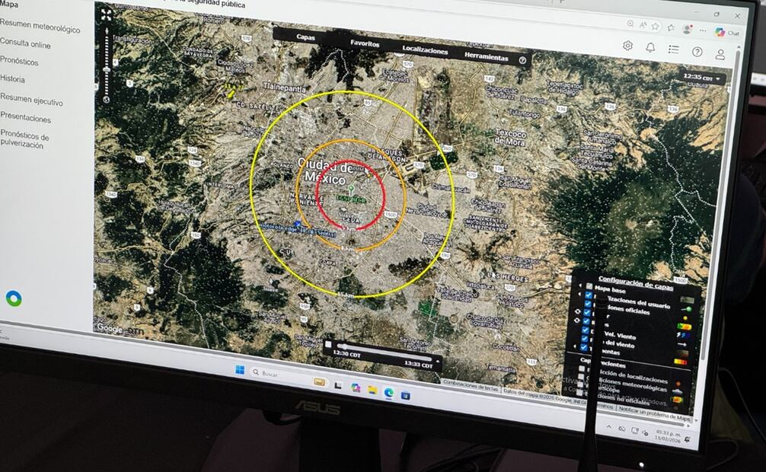Uncheck the Vel. Viento layer checkbox
This screenshot has width=766, height=472.
pos(585,330)
